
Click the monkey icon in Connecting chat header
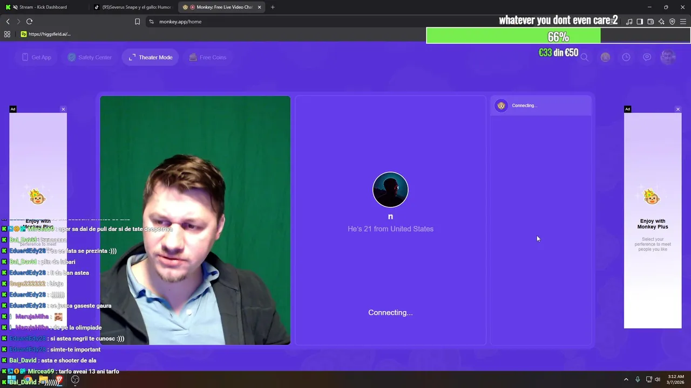tap(502, 106)
